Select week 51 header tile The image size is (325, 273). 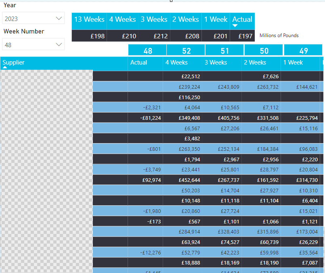click(224, 50)
